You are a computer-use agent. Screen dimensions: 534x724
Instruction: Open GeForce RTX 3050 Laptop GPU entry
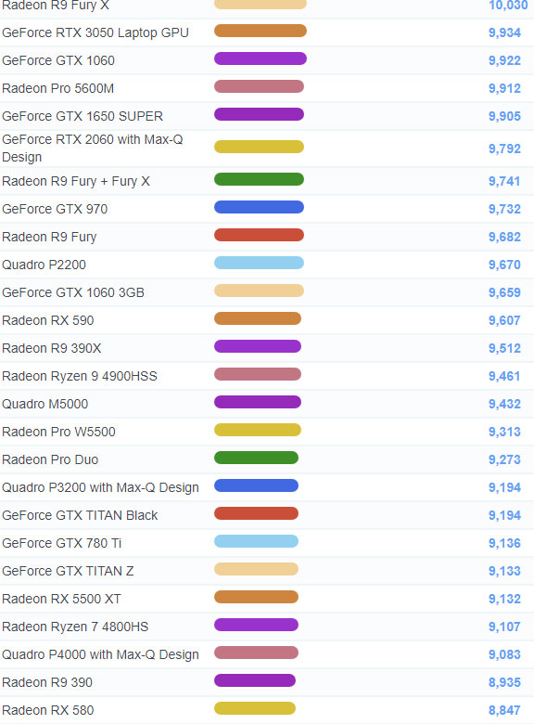pyautogui.click(x=95, y=32)
